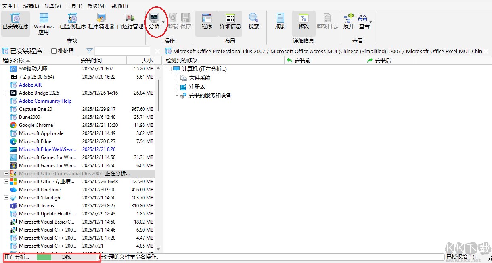The width and height of the screenshot is (492, 263).
Task: Open the 查看 dropdown arrow
Action: click(x=371, y=22)
